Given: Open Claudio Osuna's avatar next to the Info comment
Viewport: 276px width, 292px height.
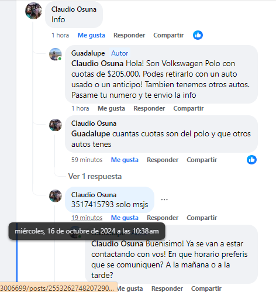Looking at the screenshot, I should 33,11.
